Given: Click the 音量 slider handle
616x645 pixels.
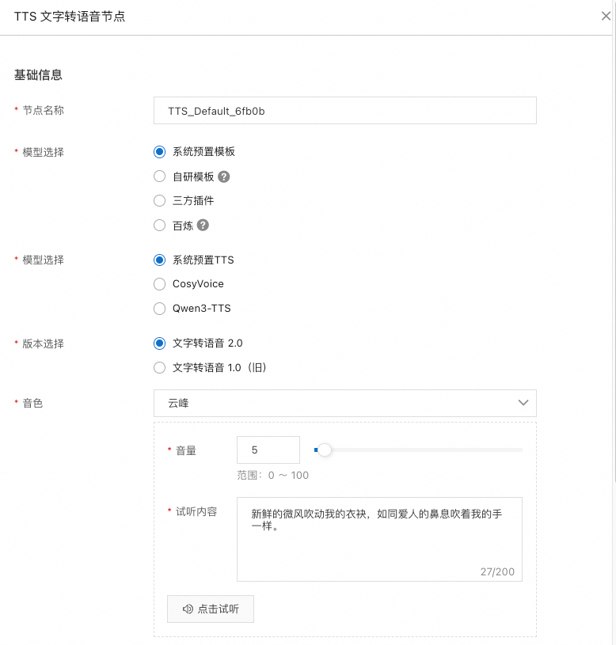Looking at the screenshot, I should 325,450.
